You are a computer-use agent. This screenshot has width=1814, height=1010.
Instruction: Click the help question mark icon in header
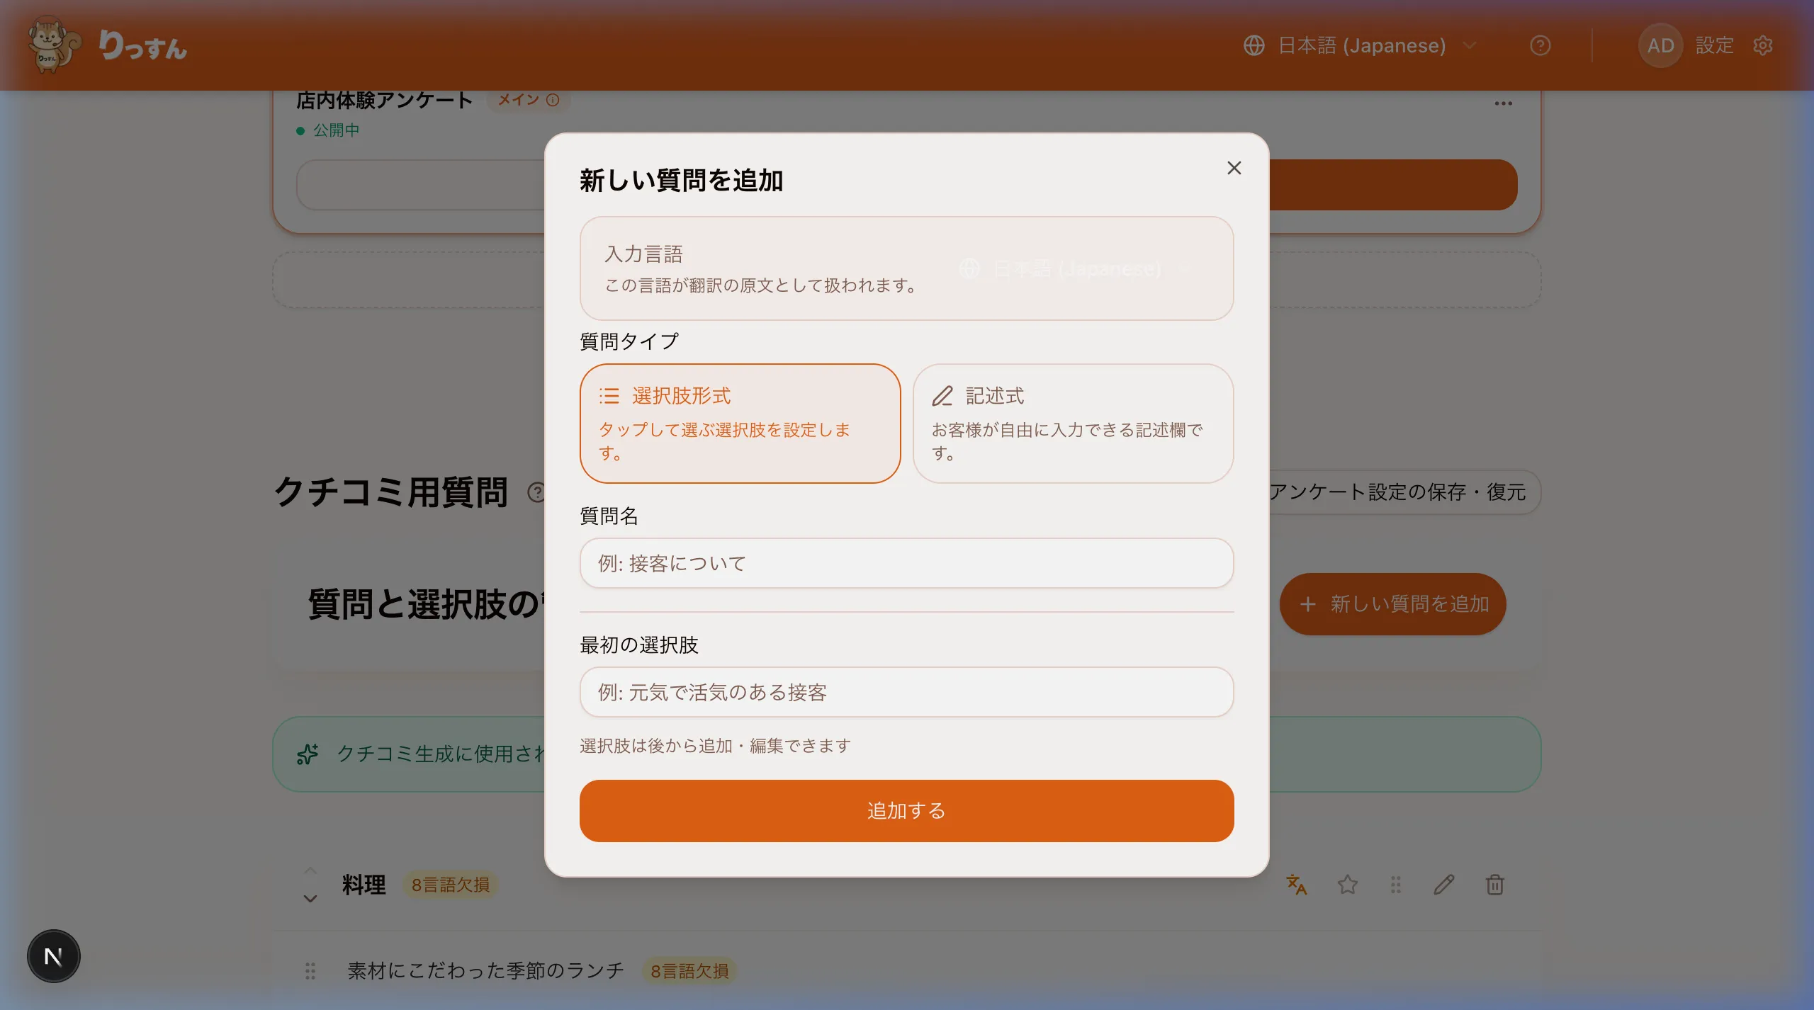click(1540, 45)
